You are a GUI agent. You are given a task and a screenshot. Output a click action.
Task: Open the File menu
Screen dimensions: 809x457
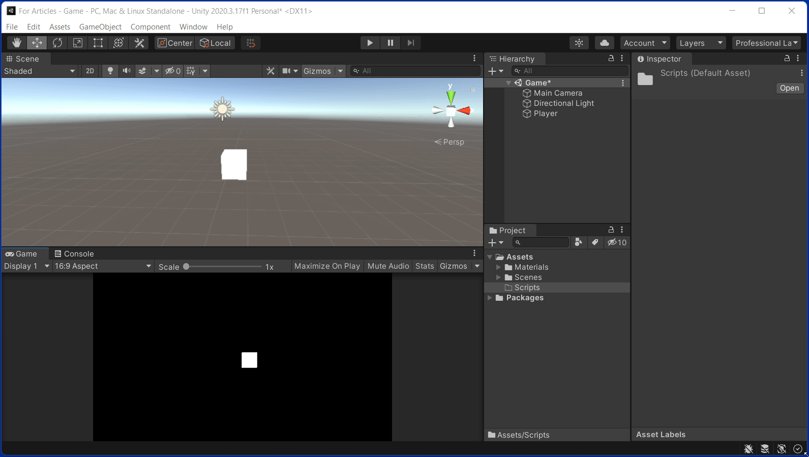coord(12,27)
